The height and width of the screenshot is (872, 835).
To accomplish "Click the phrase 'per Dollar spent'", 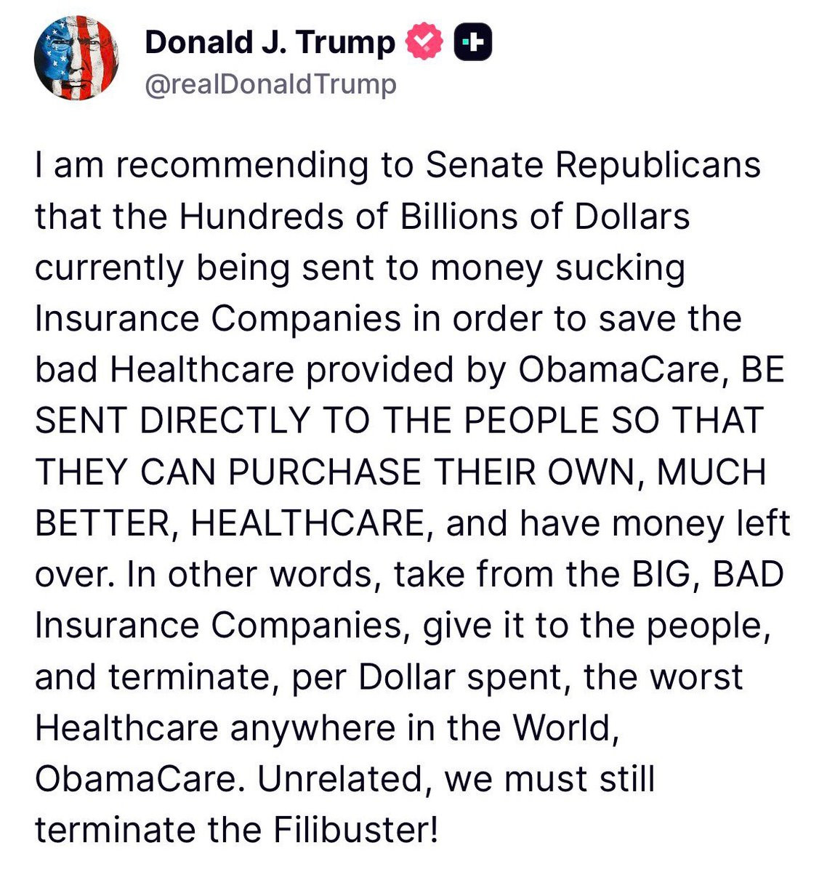I will 424,678.
